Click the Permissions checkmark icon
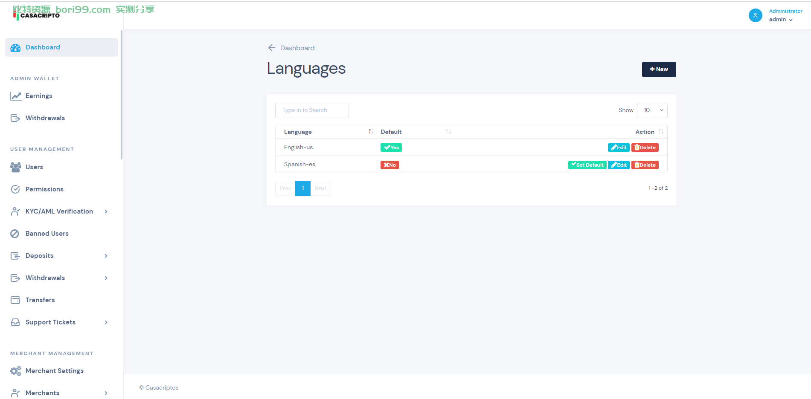Image resolution: width=811 pixels, height=399 pixels. pos(15,189)
